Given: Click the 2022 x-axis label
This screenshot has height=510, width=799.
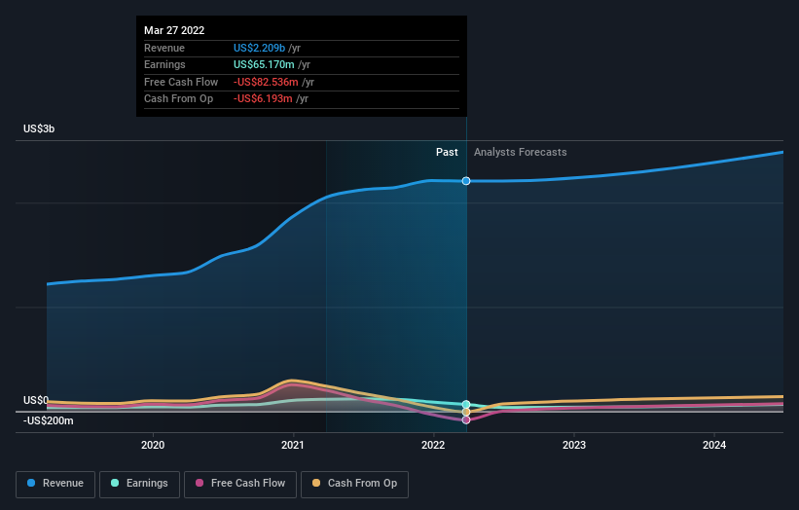Looking at the screenshot, I should (x=433, y=446).
